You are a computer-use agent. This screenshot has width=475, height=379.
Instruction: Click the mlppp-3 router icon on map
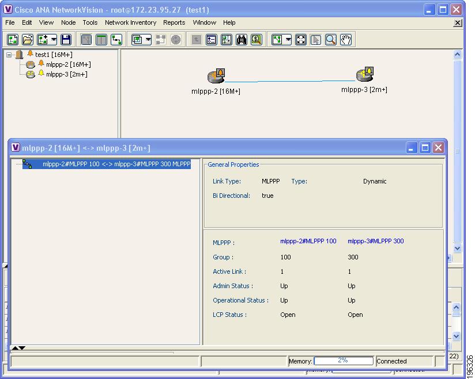(364, 74)
